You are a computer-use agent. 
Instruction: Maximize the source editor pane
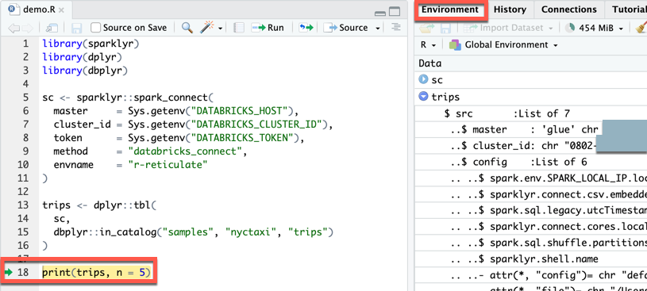395,12
